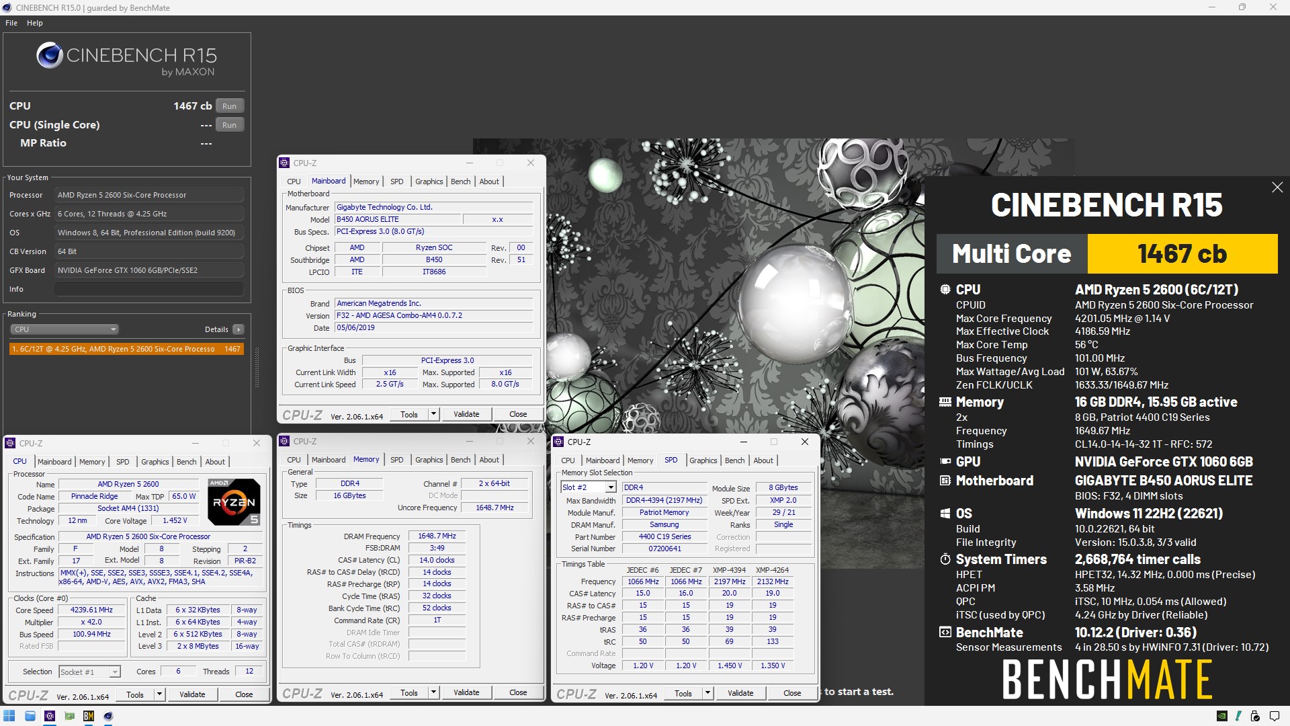Viewport: 1290px width, 726px height.
Task: Run the CPU Single Core benchmark
Action: 230,125
